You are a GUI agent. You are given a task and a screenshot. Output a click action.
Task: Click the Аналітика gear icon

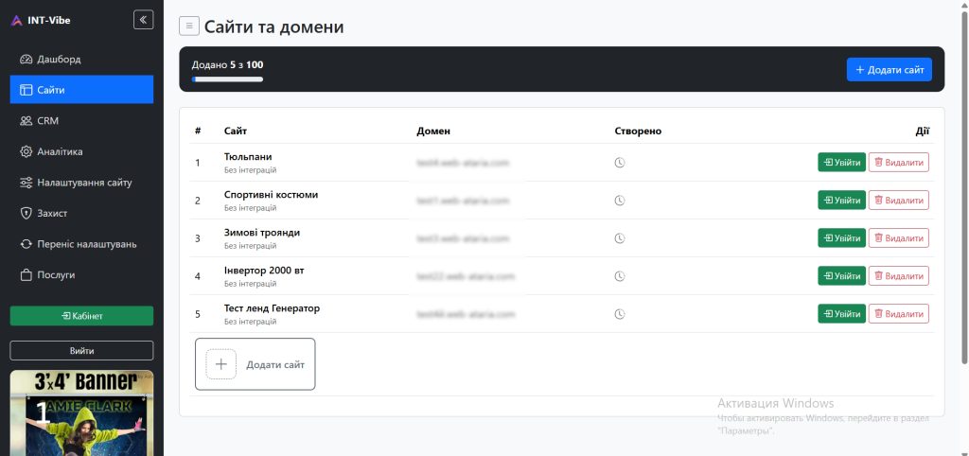[x=26, y=151]
